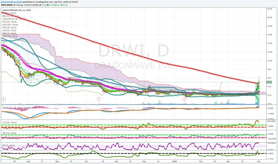
Task: Click the 10.00 price axis label
Action: tap(270, 61)
